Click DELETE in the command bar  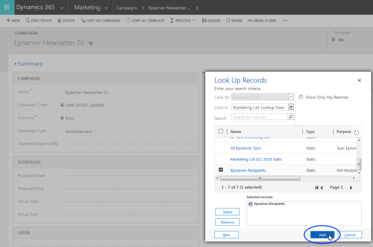66,21
